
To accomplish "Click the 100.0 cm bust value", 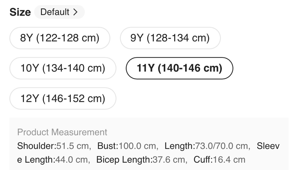I will tap(137, 146).
